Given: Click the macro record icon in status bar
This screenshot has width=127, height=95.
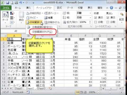Looking at the screenshot, I should point(28,92).
